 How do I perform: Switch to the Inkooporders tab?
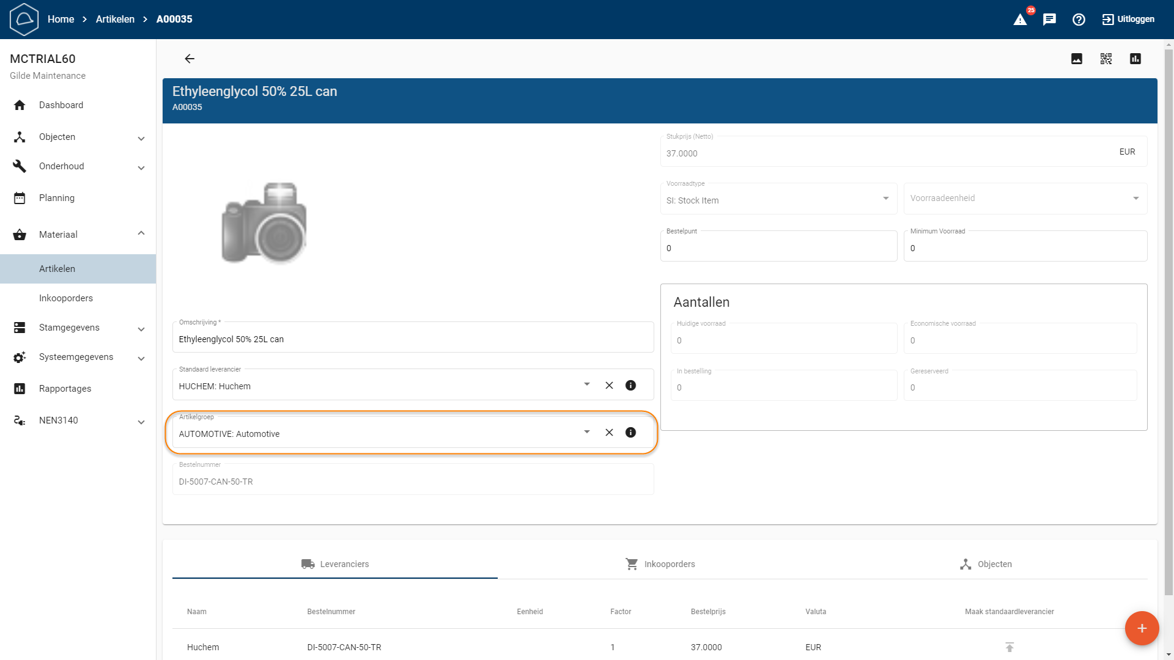click(x=660, y=564)
